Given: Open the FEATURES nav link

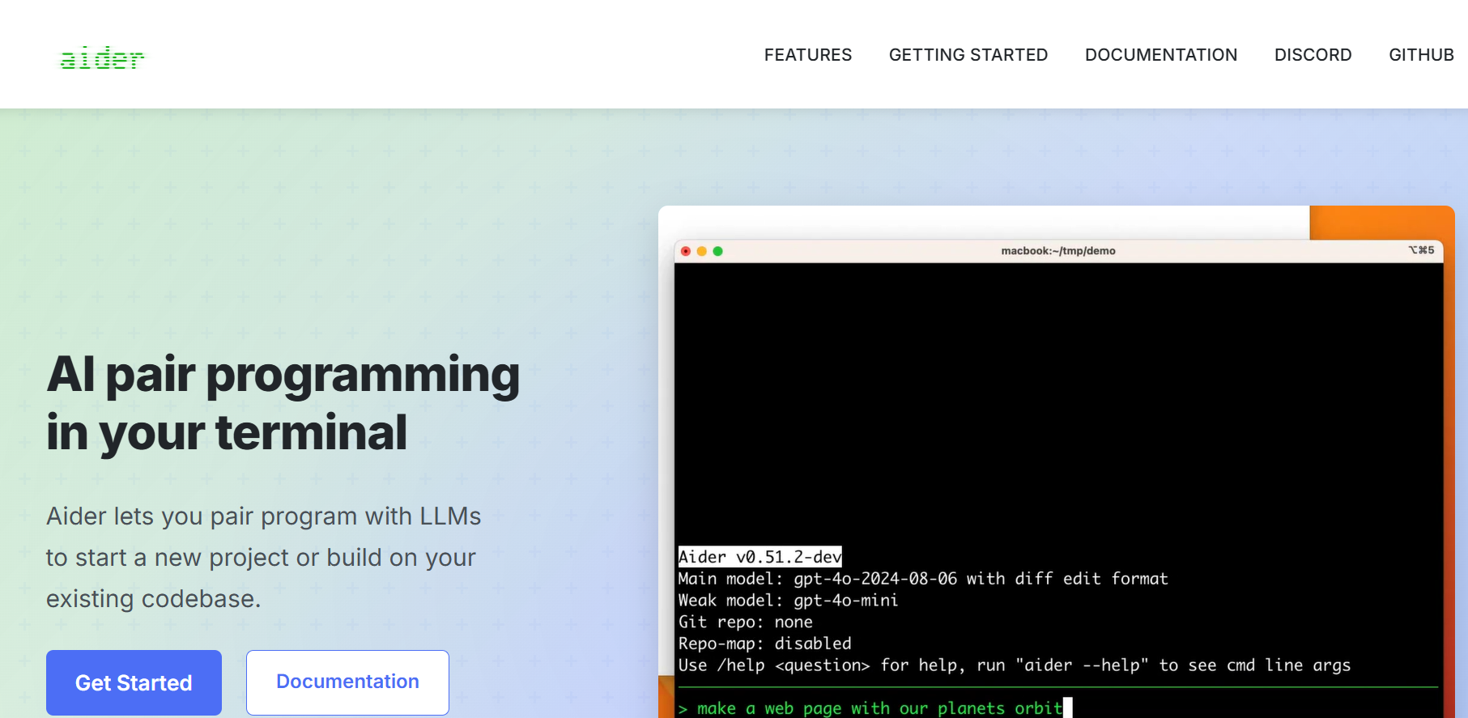Looking at the screenshot, I should coord(808,55).
